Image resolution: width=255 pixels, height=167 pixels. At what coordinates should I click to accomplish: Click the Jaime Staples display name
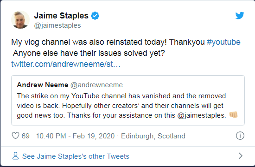pyautogui.click(x=61, y=16)
